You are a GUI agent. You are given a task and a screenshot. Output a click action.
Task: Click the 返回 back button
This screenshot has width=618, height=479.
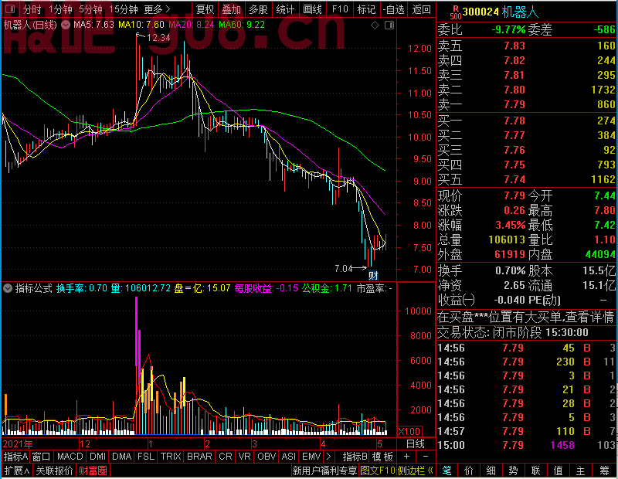421,9
